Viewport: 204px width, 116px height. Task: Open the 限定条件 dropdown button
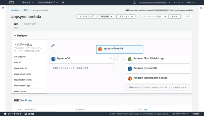[x=106, y=16]
